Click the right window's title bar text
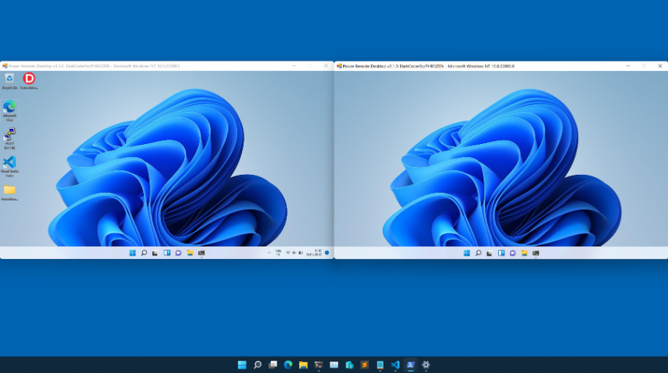This screenshot has width=668, height=373. coord(428,66)
